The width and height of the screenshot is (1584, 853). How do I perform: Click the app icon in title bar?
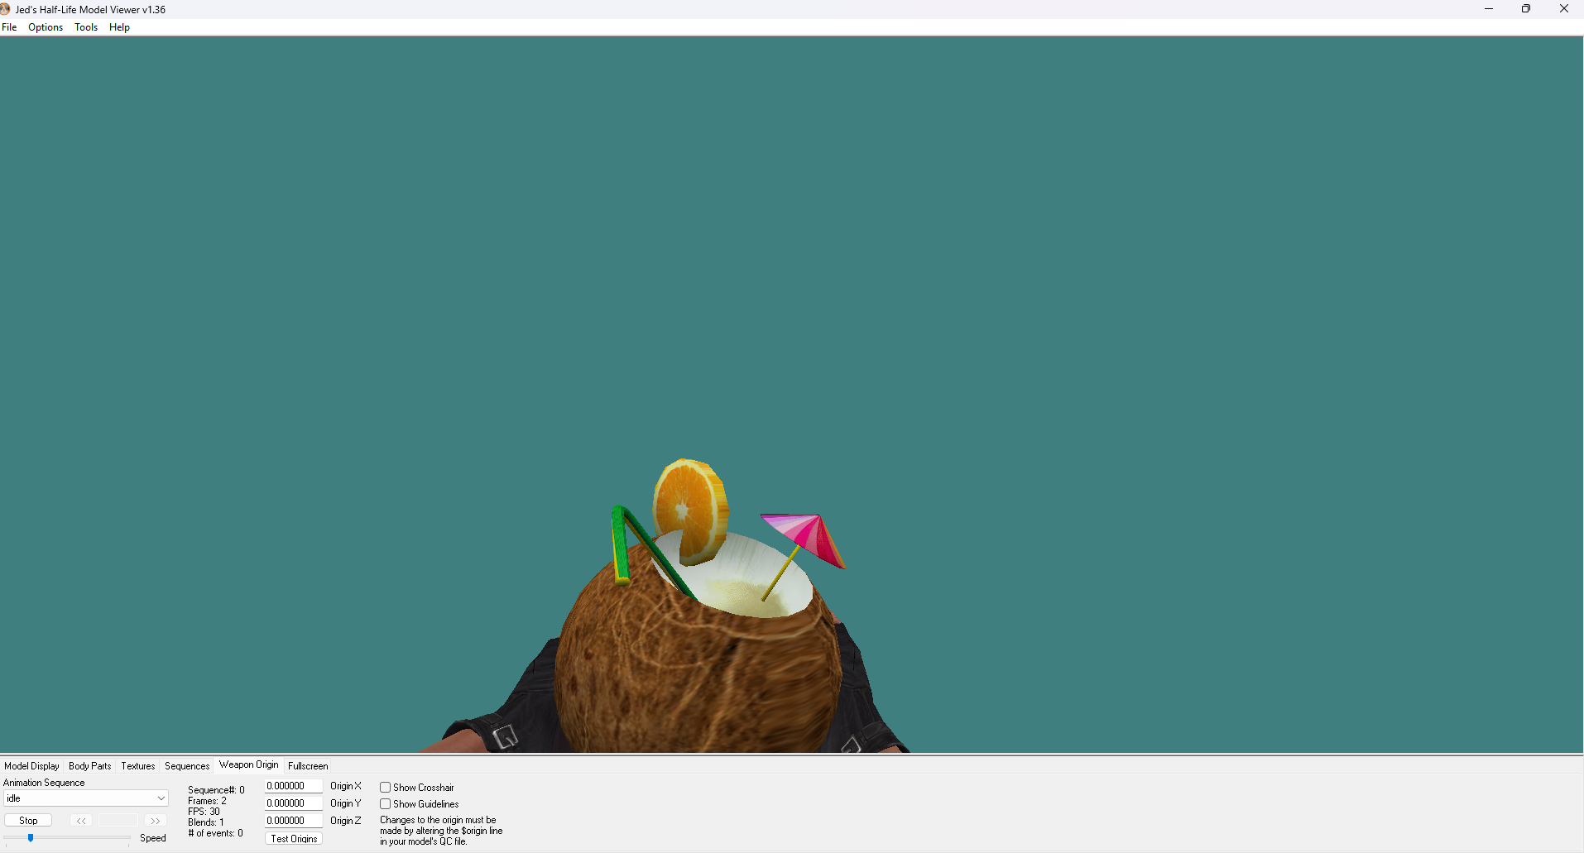pyautogui.click(x=5, y=9)
